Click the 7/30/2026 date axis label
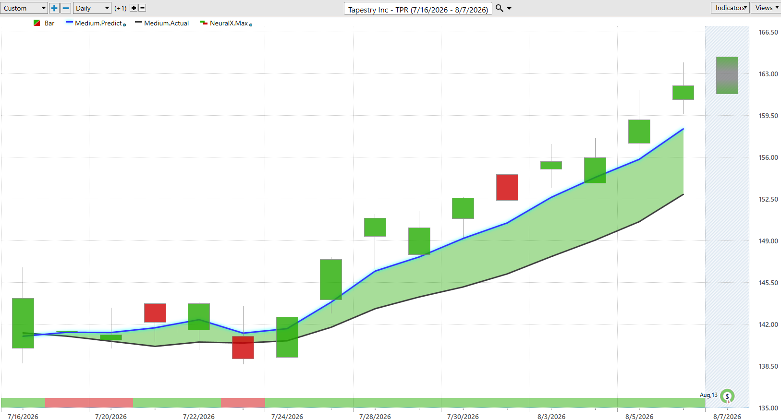Viewport: 781px width, 420px height. pyautogui.click(x=463, y=417)
